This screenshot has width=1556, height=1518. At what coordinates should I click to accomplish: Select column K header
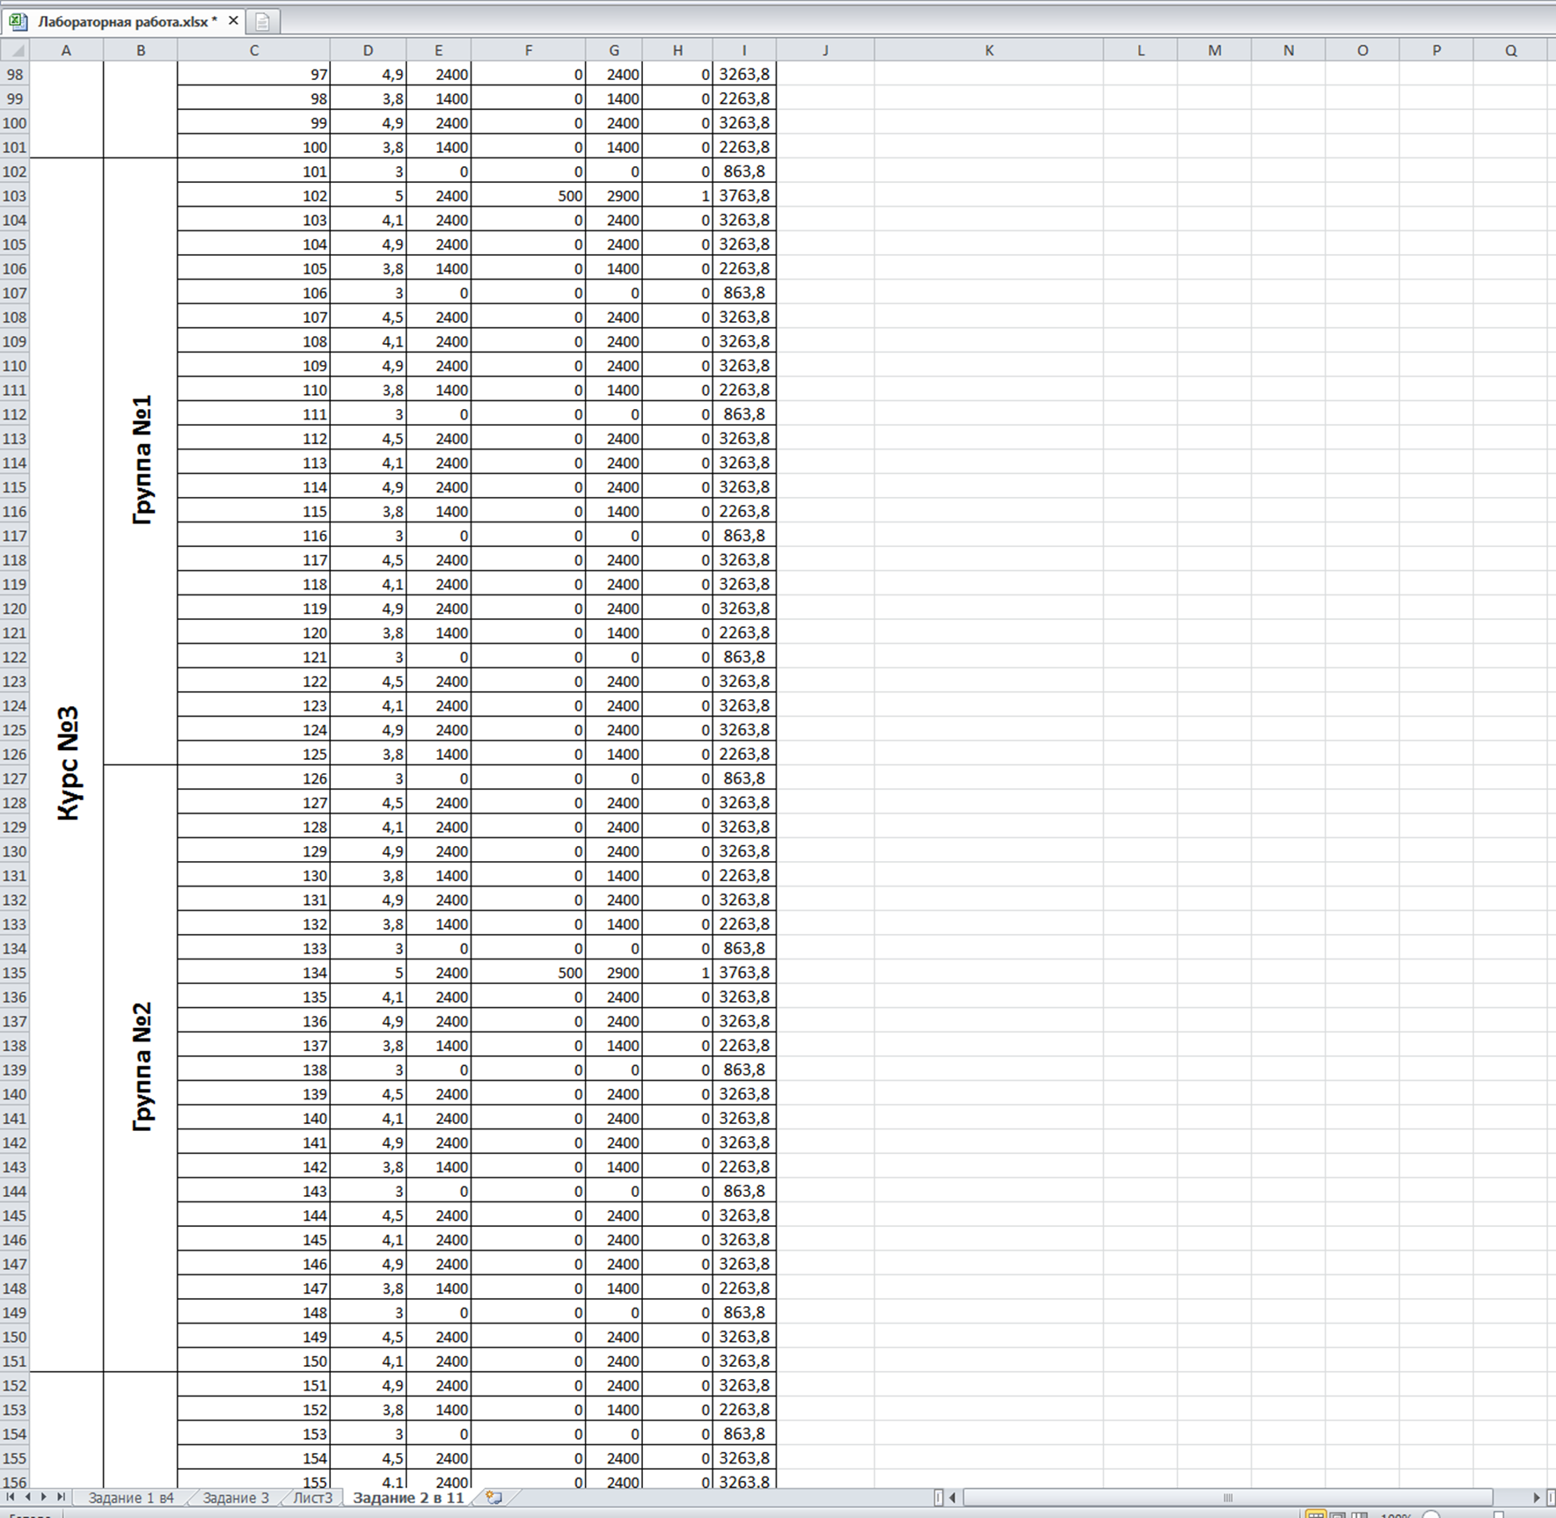point(989,50)
